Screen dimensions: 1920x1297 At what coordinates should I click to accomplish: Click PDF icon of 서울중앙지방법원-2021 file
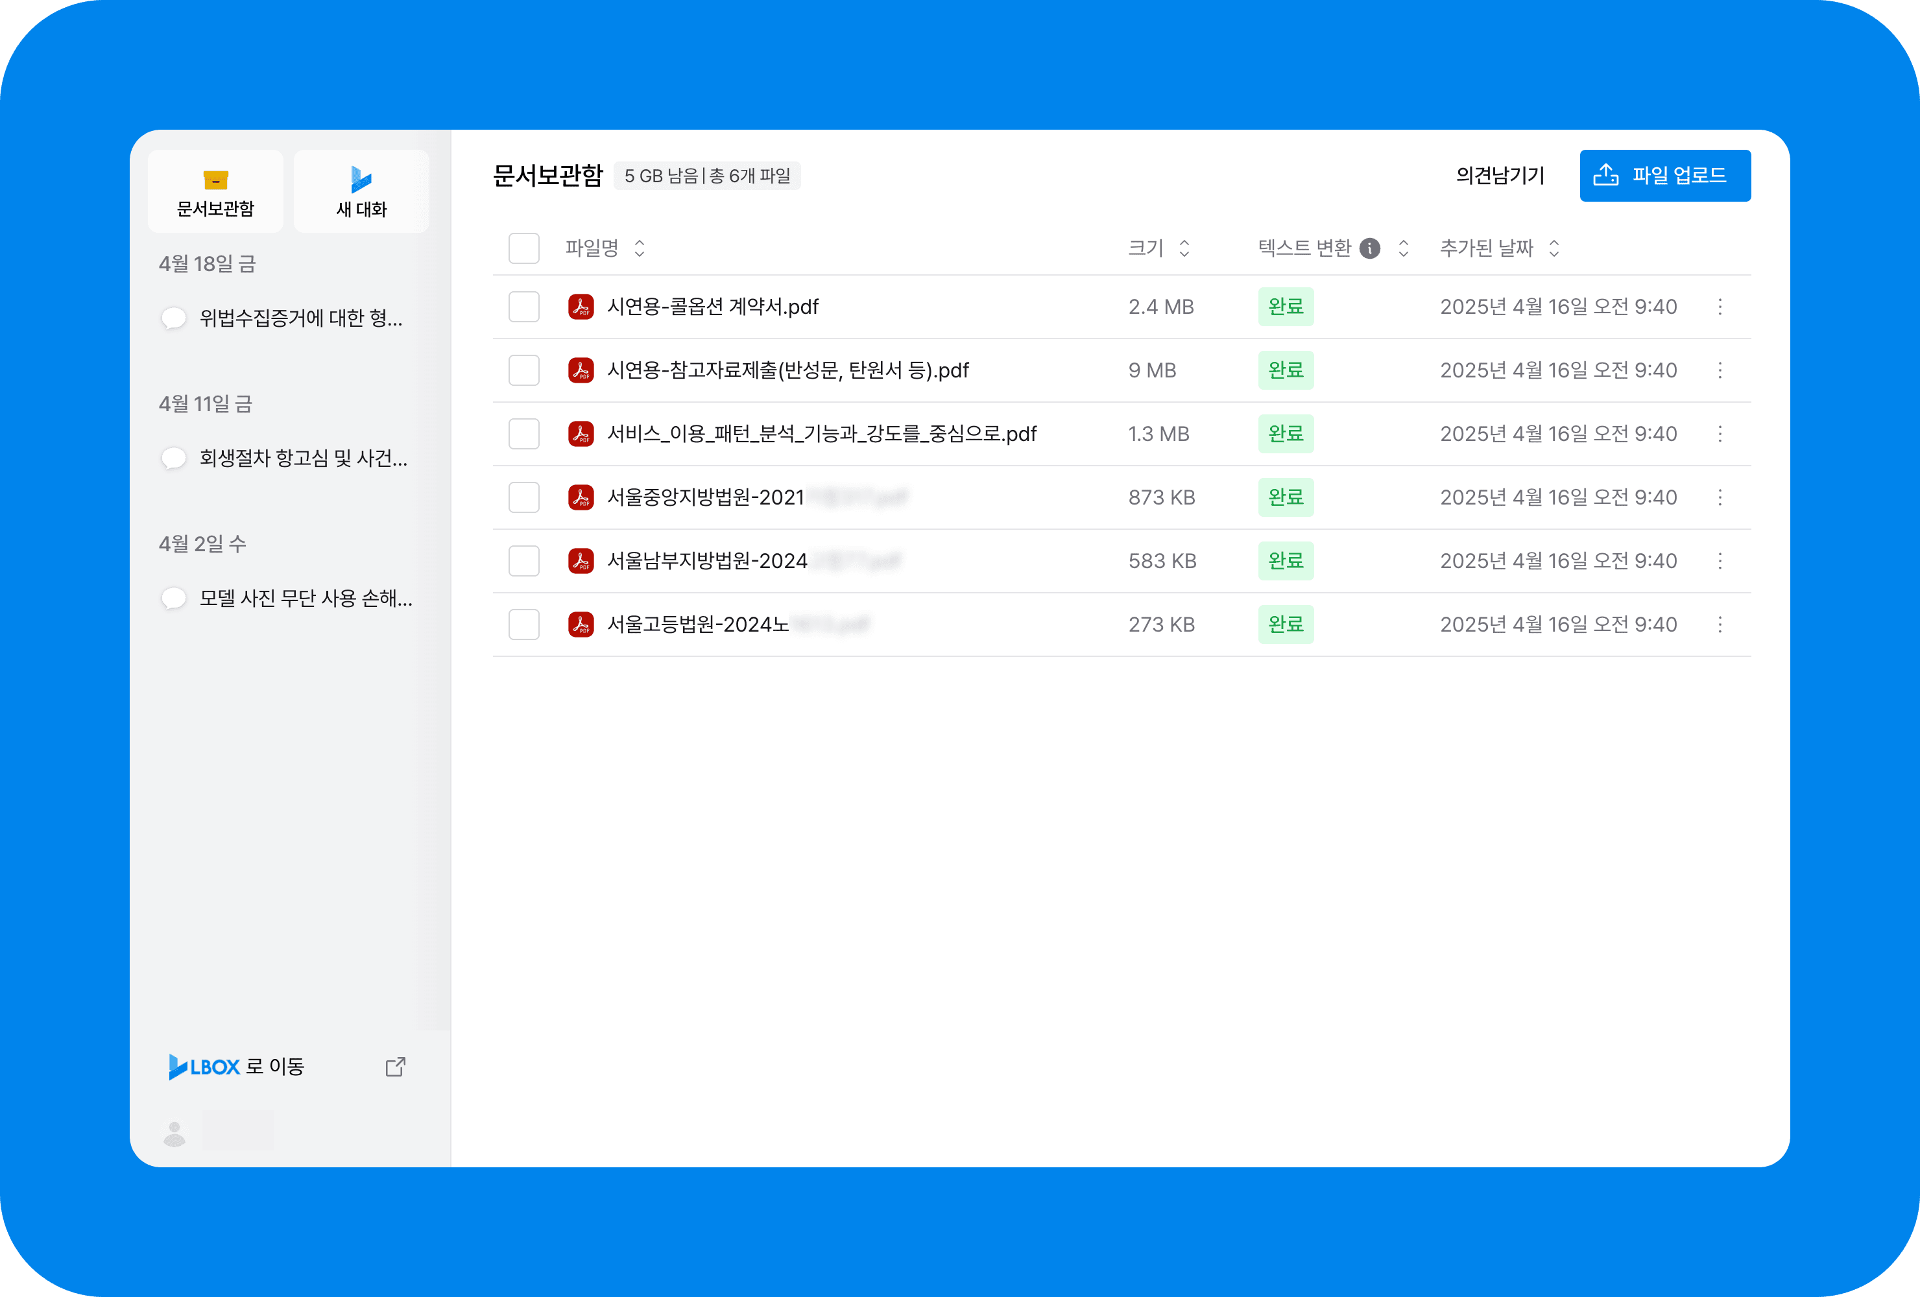tap(581, 497)
